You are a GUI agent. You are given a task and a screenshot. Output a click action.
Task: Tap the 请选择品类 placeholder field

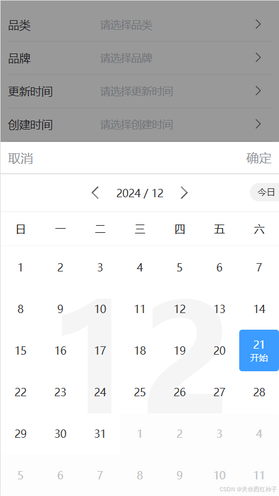point(126,25)
